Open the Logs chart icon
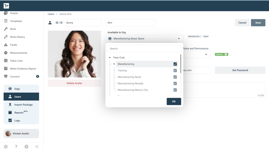Screen dimensions: 269x150 tap(10, 120)
